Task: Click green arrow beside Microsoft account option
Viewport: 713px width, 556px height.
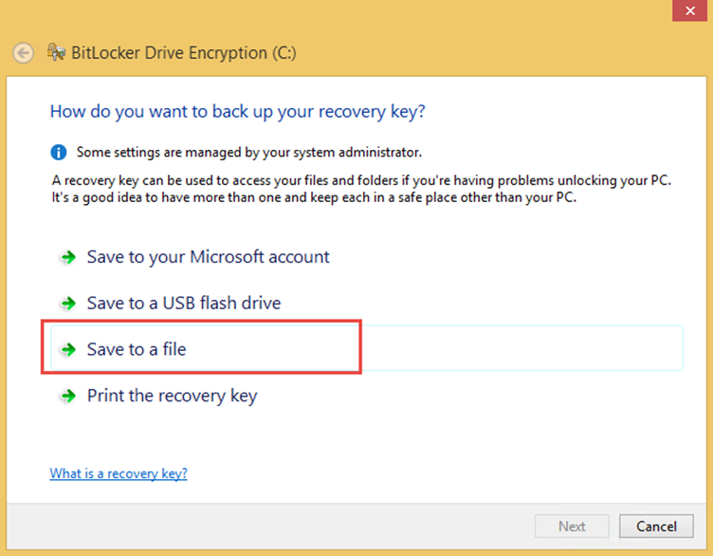Action: tap(68, 257)
